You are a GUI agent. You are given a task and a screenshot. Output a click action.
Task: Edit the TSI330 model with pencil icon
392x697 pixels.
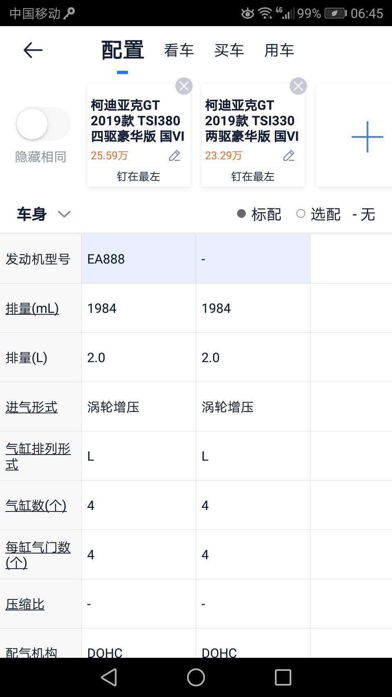tap(289, 156)
